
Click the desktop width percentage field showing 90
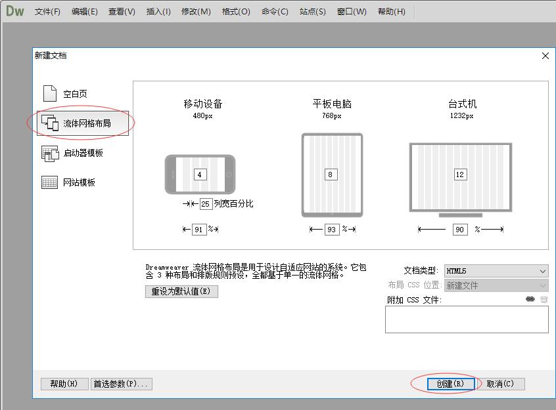pos(459,230)
